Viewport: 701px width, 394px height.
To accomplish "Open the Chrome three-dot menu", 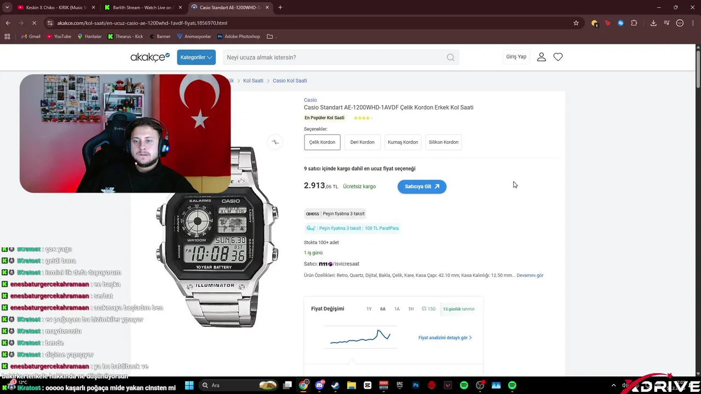I will (x=693, y=23).
